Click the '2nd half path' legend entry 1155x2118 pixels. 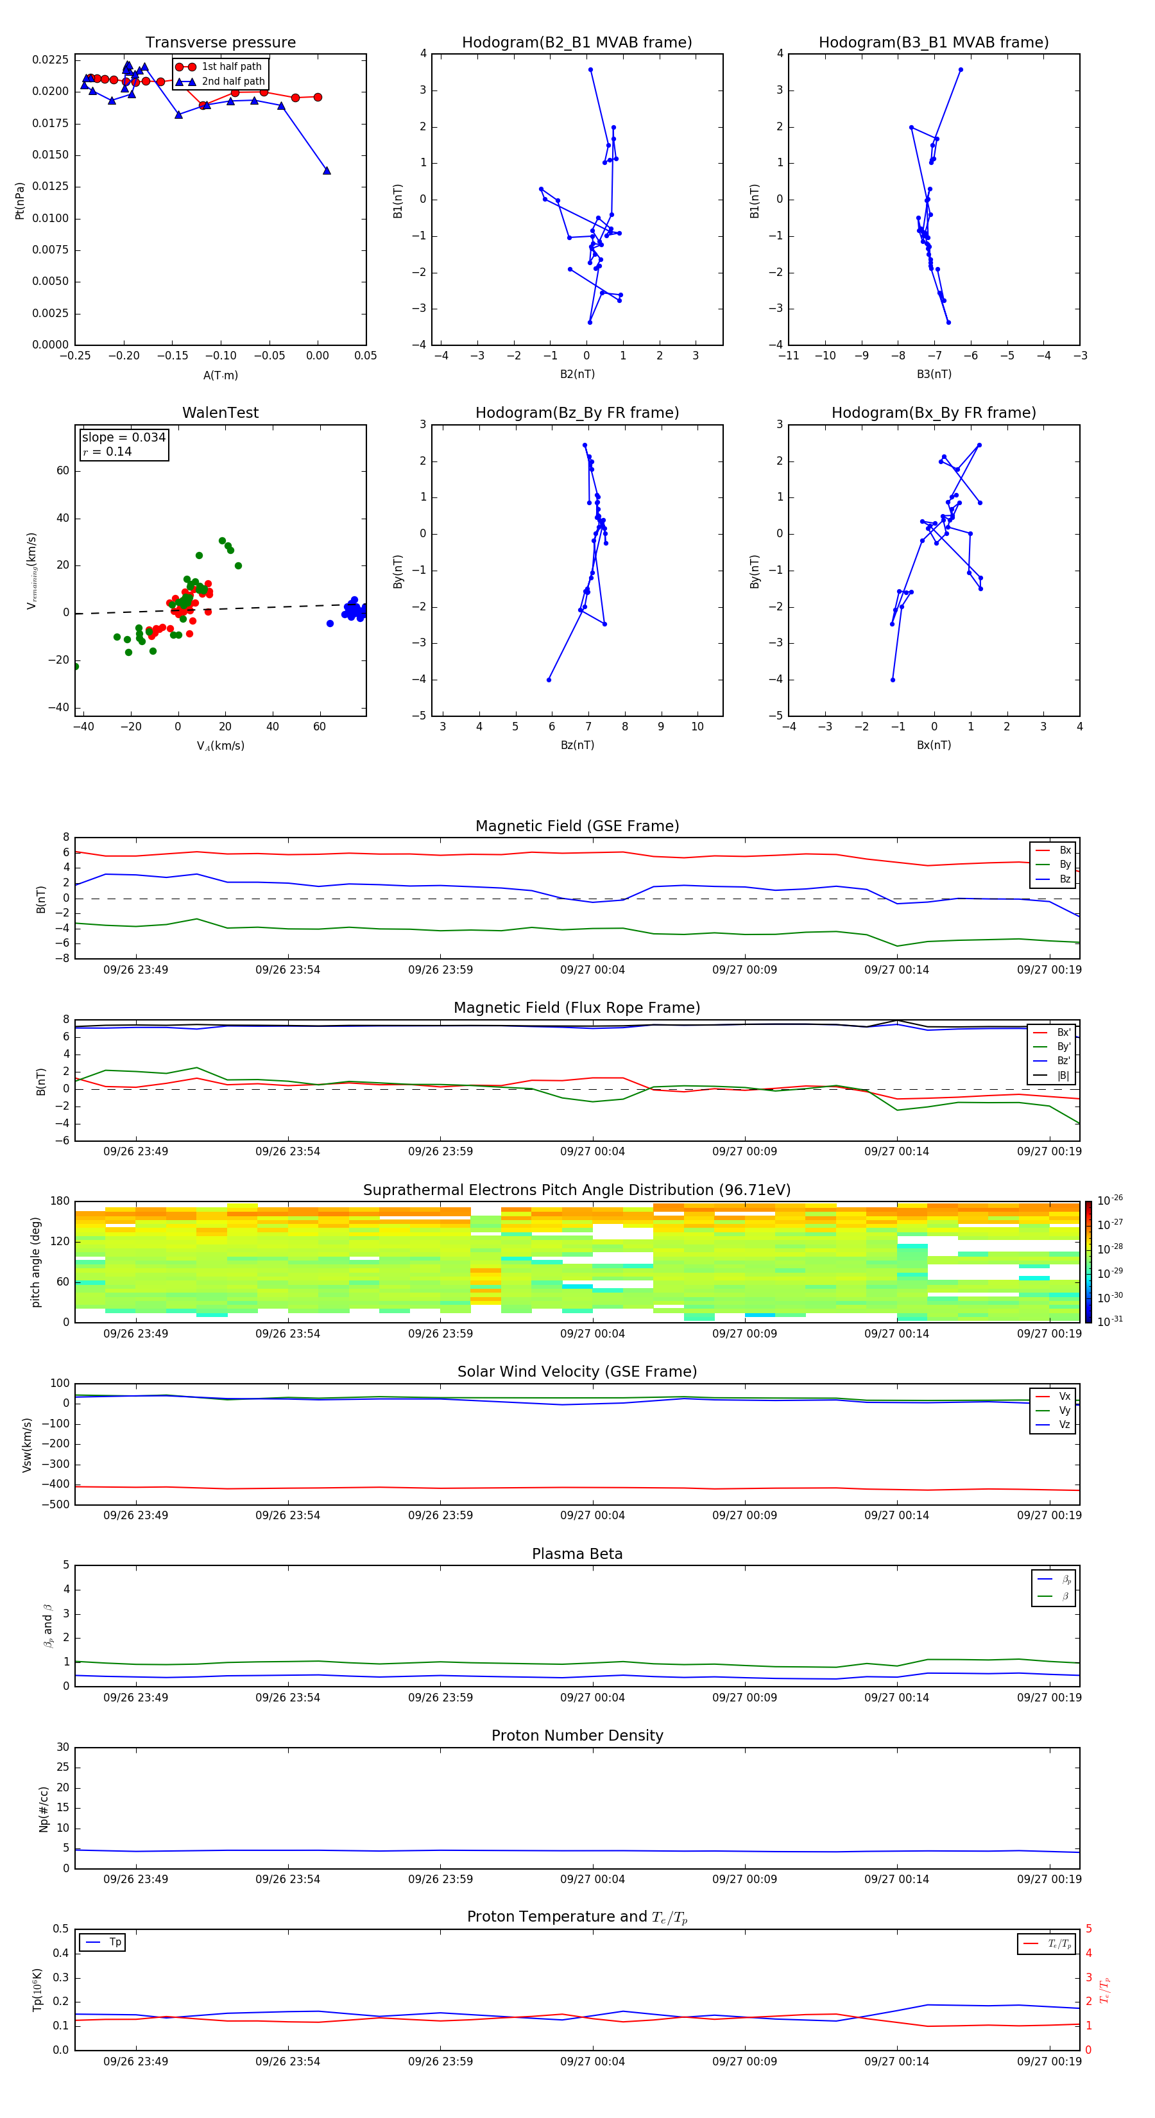[x=221, y=82]
